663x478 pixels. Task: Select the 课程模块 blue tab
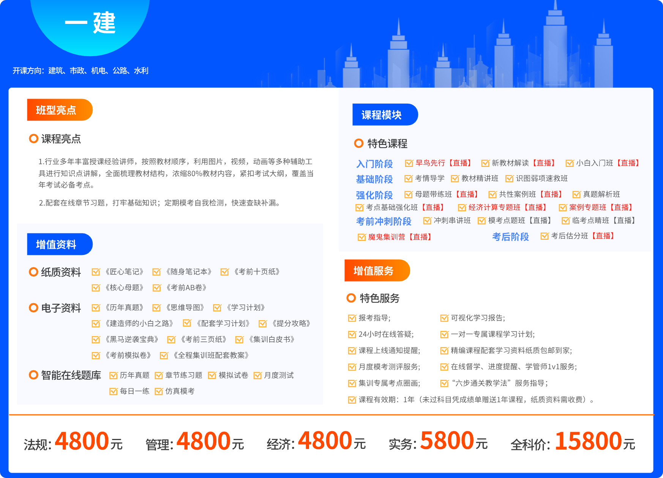click(385, 115)
